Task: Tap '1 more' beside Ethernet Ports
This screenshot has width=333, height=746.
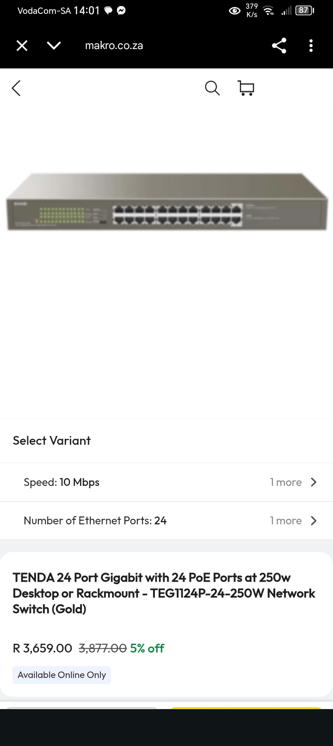Action: pos(285,521)
